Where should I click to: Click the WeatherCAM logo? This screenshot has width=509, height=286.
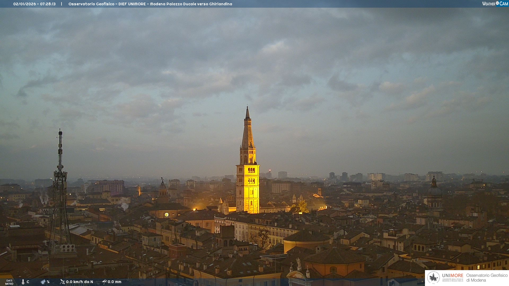495,4
